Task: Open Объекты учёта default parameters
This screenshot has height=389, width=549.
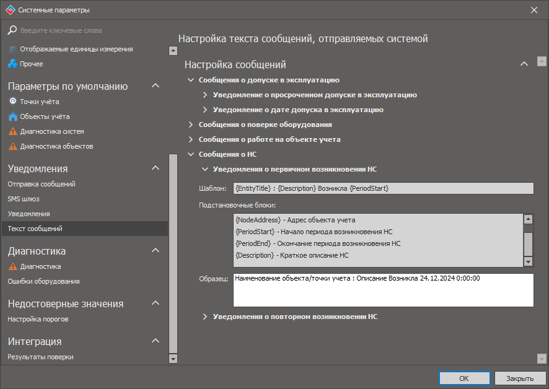Action: pos(45,116)
